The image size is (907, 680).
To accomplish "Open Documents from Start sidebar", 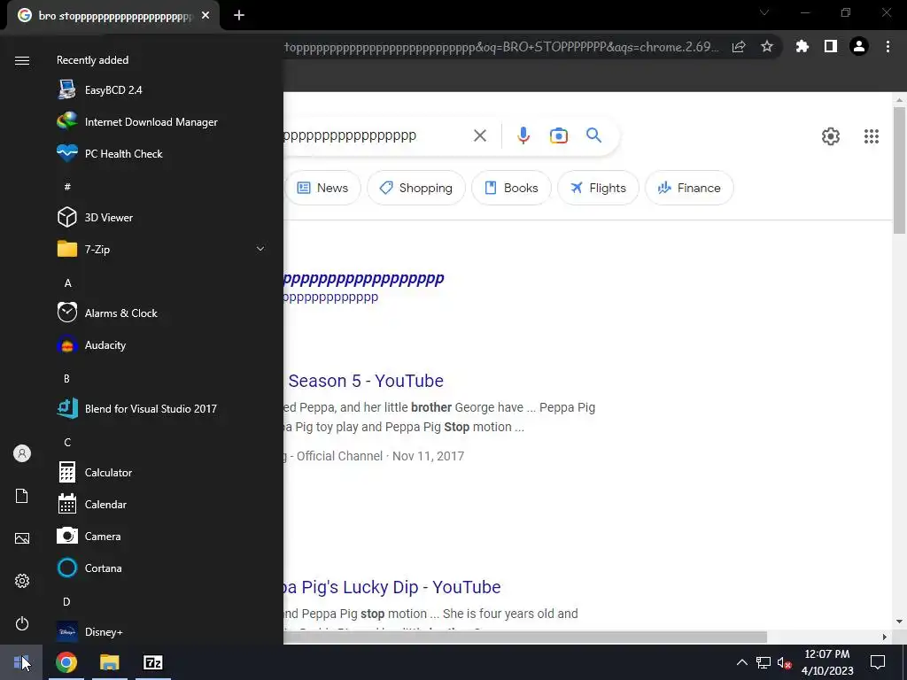I will tap(22, 496).
